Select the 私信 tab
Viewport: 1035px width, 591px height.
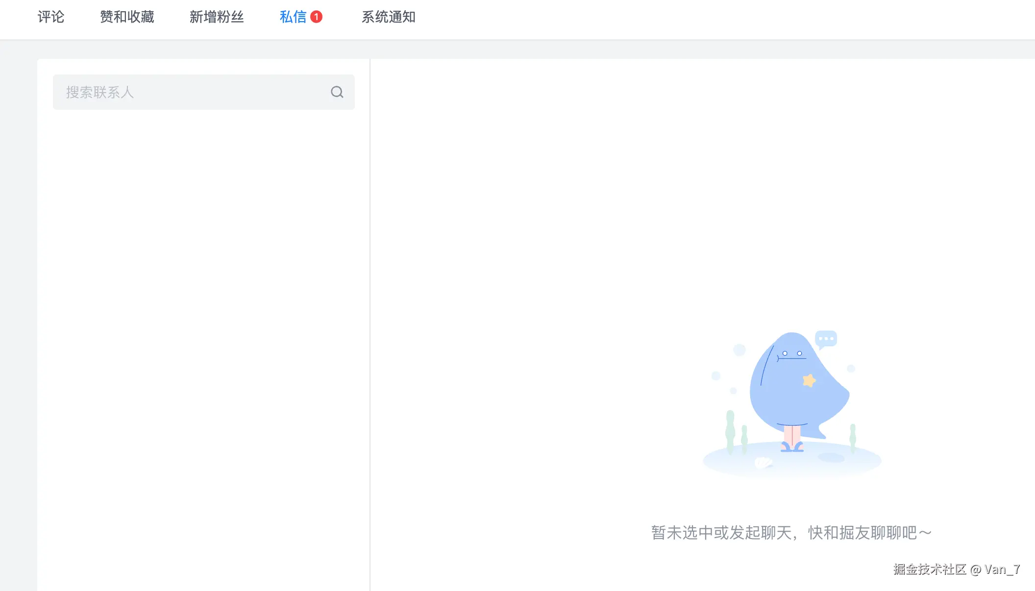[x=292, y=17]
